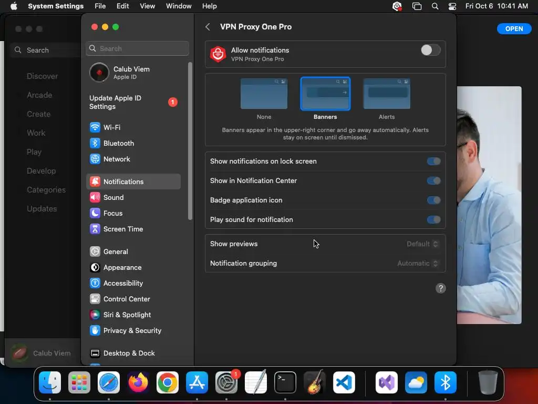Click the settings sidebar scrollbar
Image resolution: width=538 pixels, height=404 pixels.
click(x=190, y=141)
